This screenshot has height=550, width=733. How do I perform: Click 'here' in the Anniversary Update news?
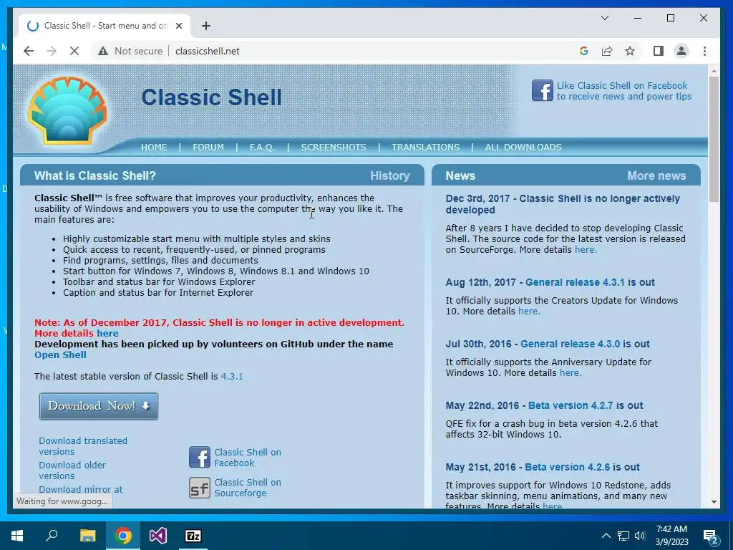(571, 373)
